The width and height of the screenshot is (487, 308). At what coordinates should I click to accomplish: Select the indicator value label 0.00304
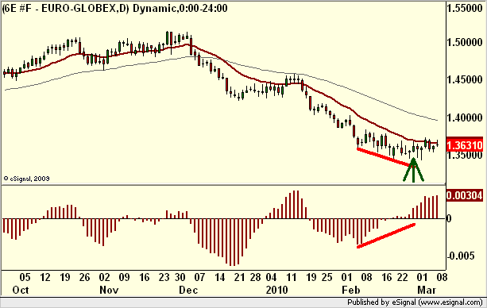click(465, 195)
